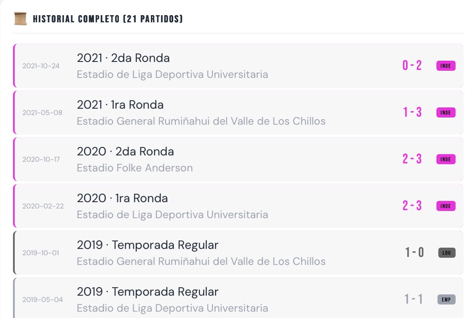Click the INDE badge for 2020-02-22 match
This screenshot has height=318, width=471.
[x=446, y=206]
